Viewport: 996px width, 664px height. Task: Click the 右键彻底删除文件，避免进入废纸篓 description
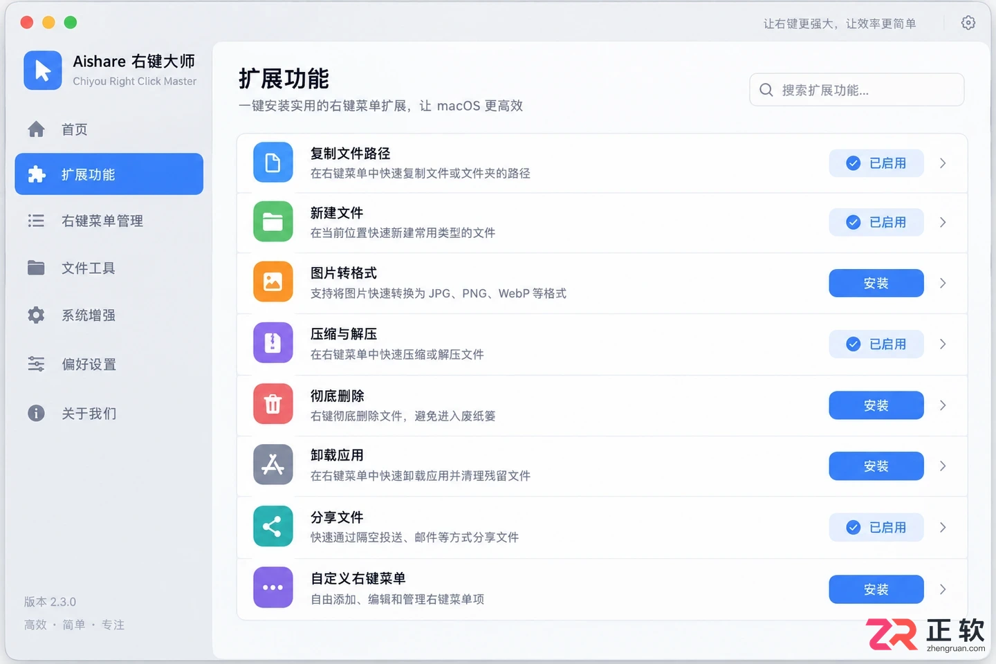[x=403, y=416]
